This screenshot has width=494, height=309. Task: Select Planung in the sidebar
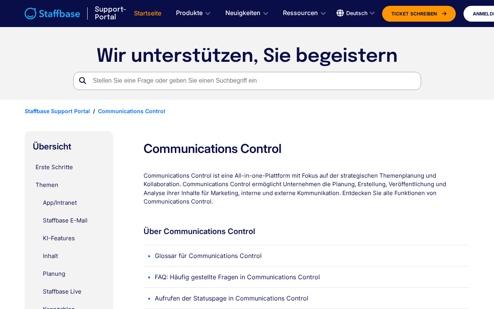click(x=54, y=274)
